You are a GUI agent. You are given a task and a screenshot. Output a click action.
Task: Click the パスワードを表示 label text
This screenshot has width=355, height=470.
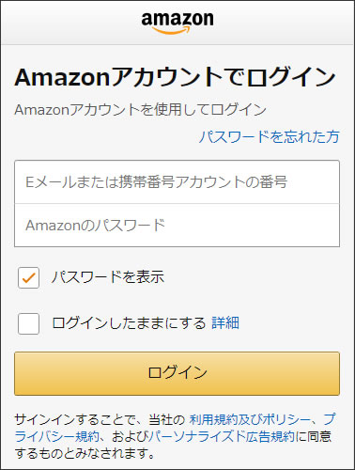(x=108, y=277)
